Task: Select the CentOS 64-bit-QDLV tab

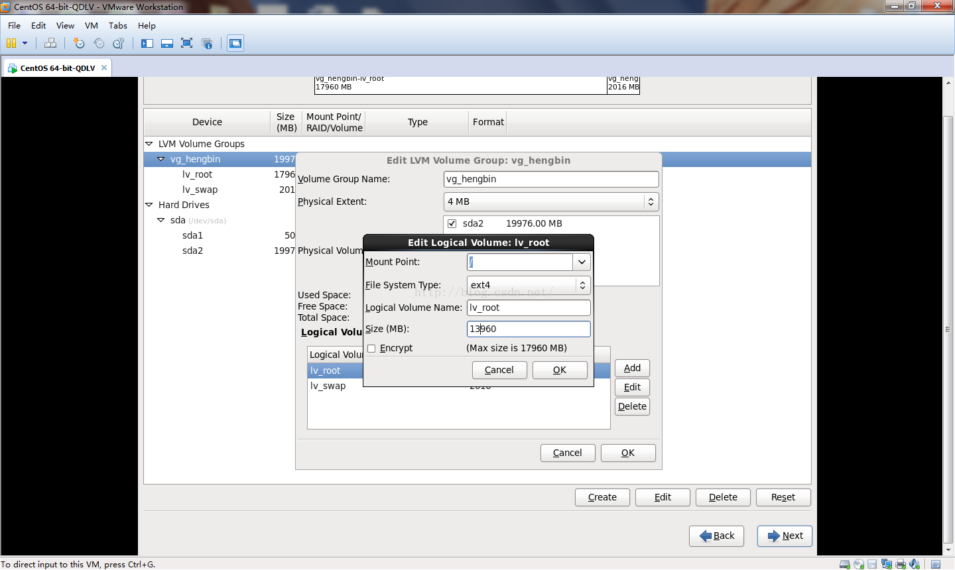Action: click(57, 68)
